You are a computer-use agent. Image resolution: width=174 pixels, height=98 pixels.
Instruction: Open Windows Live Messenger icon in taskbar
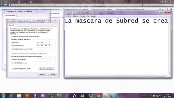[x=82, y=96]
